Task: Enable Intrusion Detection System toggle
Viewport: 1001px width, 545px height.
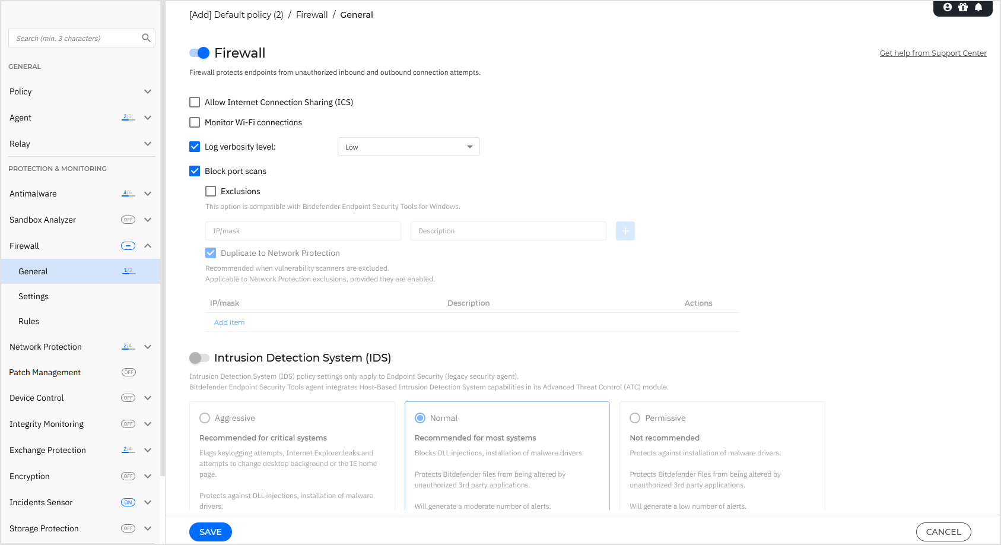Action: pyautogui.click(x=199, y=358)
